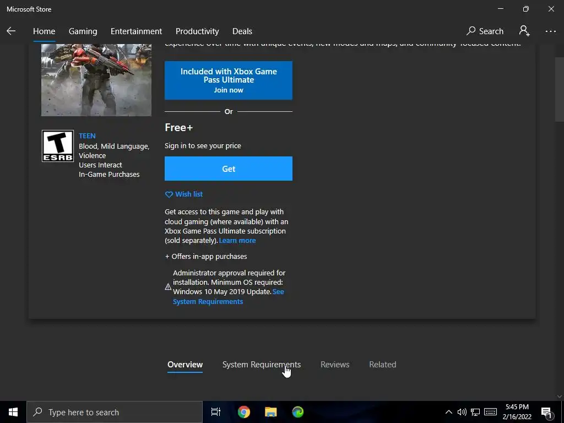Select the System Requirements section tab
The height and width of the screenshot is (423, 564).
[x=262, y=365]
